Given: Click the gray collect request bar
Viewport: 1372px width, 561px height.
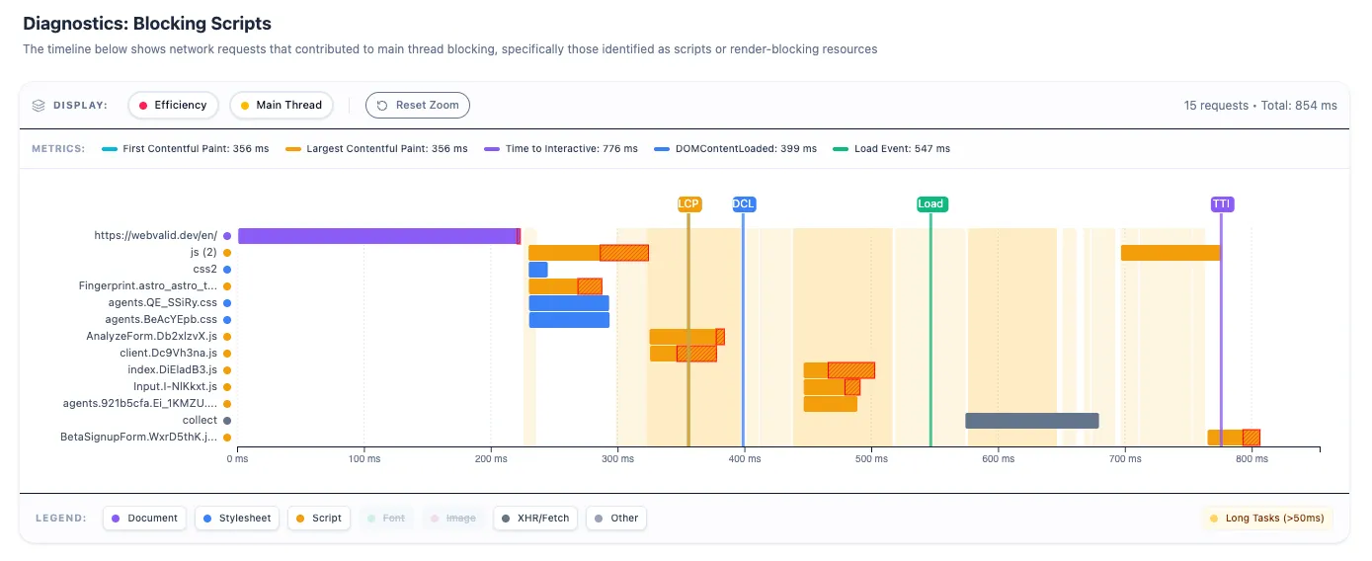Looking at the screenshot, I should [1031, 421].
